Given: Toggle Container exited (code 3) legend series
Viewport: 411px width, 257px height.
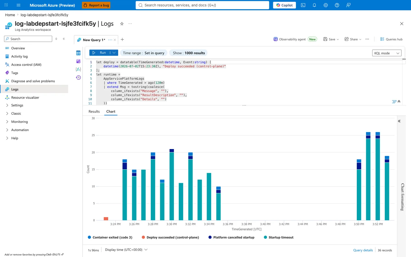Looking at the screenshot, I should pos(110,237).
